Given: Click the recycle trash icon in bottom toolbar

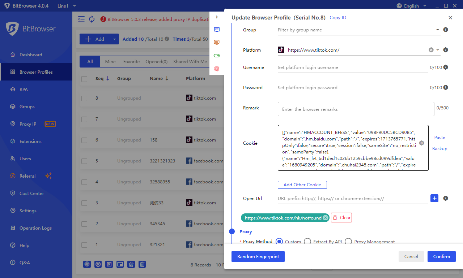Looking at the screenshot, I should click(x=131, y=264).
